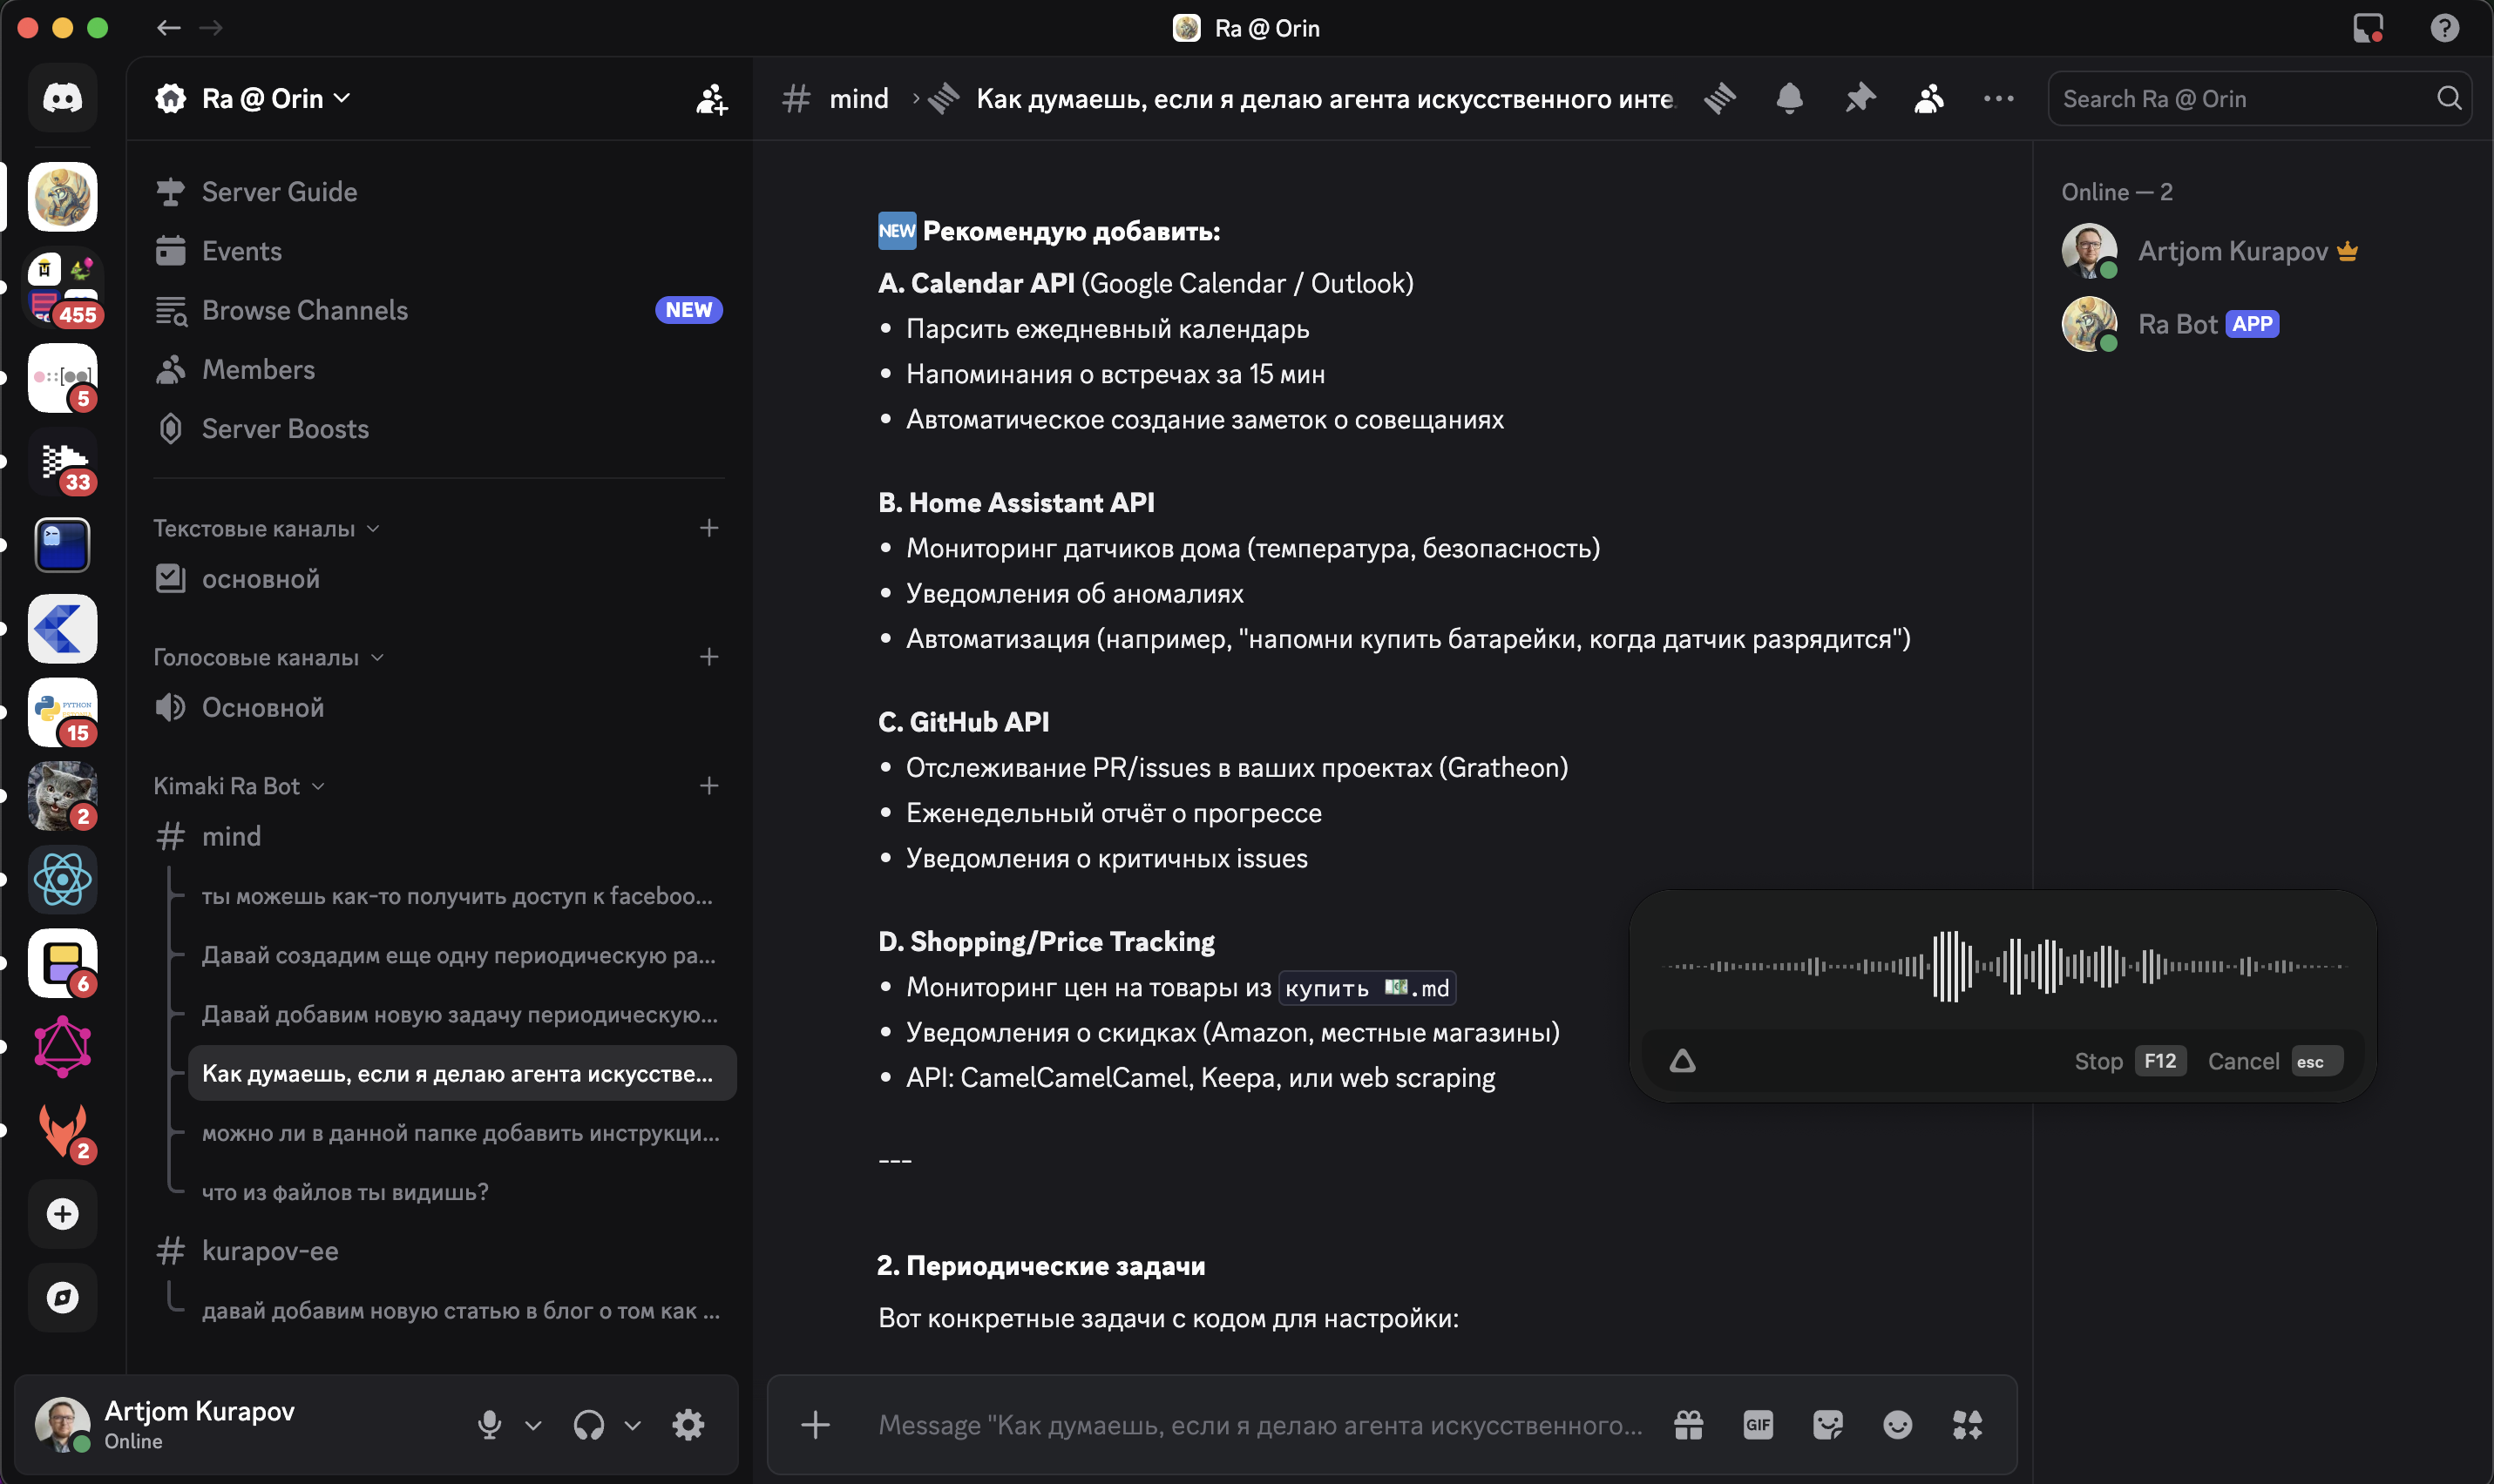Open the Ra @ Orin server dropdown

click(x=262, y=98)
